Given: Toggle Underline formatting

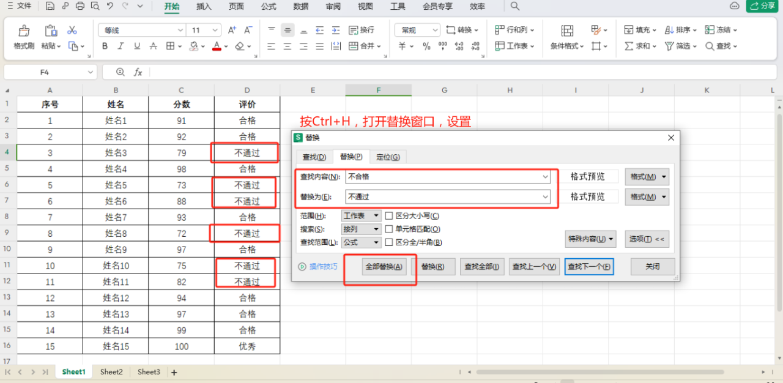Looking at the screenshot, I should click(137, 46).
